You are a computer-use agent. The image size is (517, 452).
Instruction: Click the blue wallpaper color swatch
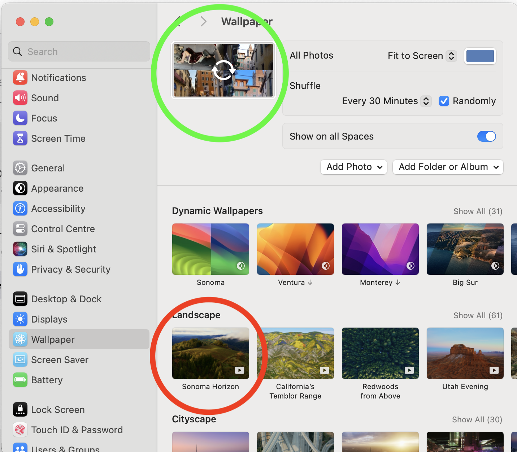click(x=480, y=56)
